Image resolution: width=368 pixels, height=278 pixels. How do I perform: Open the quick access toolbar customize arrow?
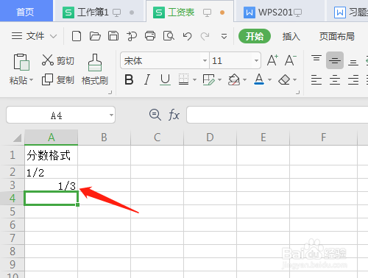click(224, 37)
